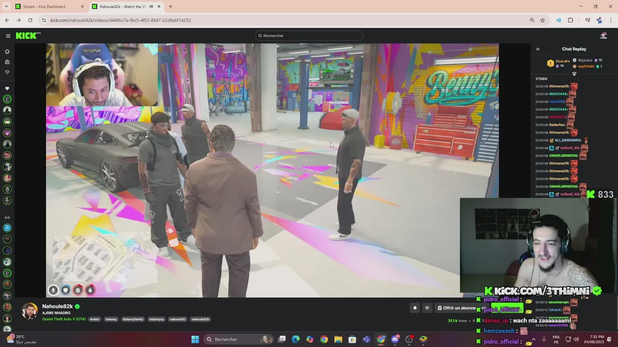The height and width of the screenshot is (347, 618).
Task: Open the Nahoule82k channel name link
Action: (x=57, y=307)
